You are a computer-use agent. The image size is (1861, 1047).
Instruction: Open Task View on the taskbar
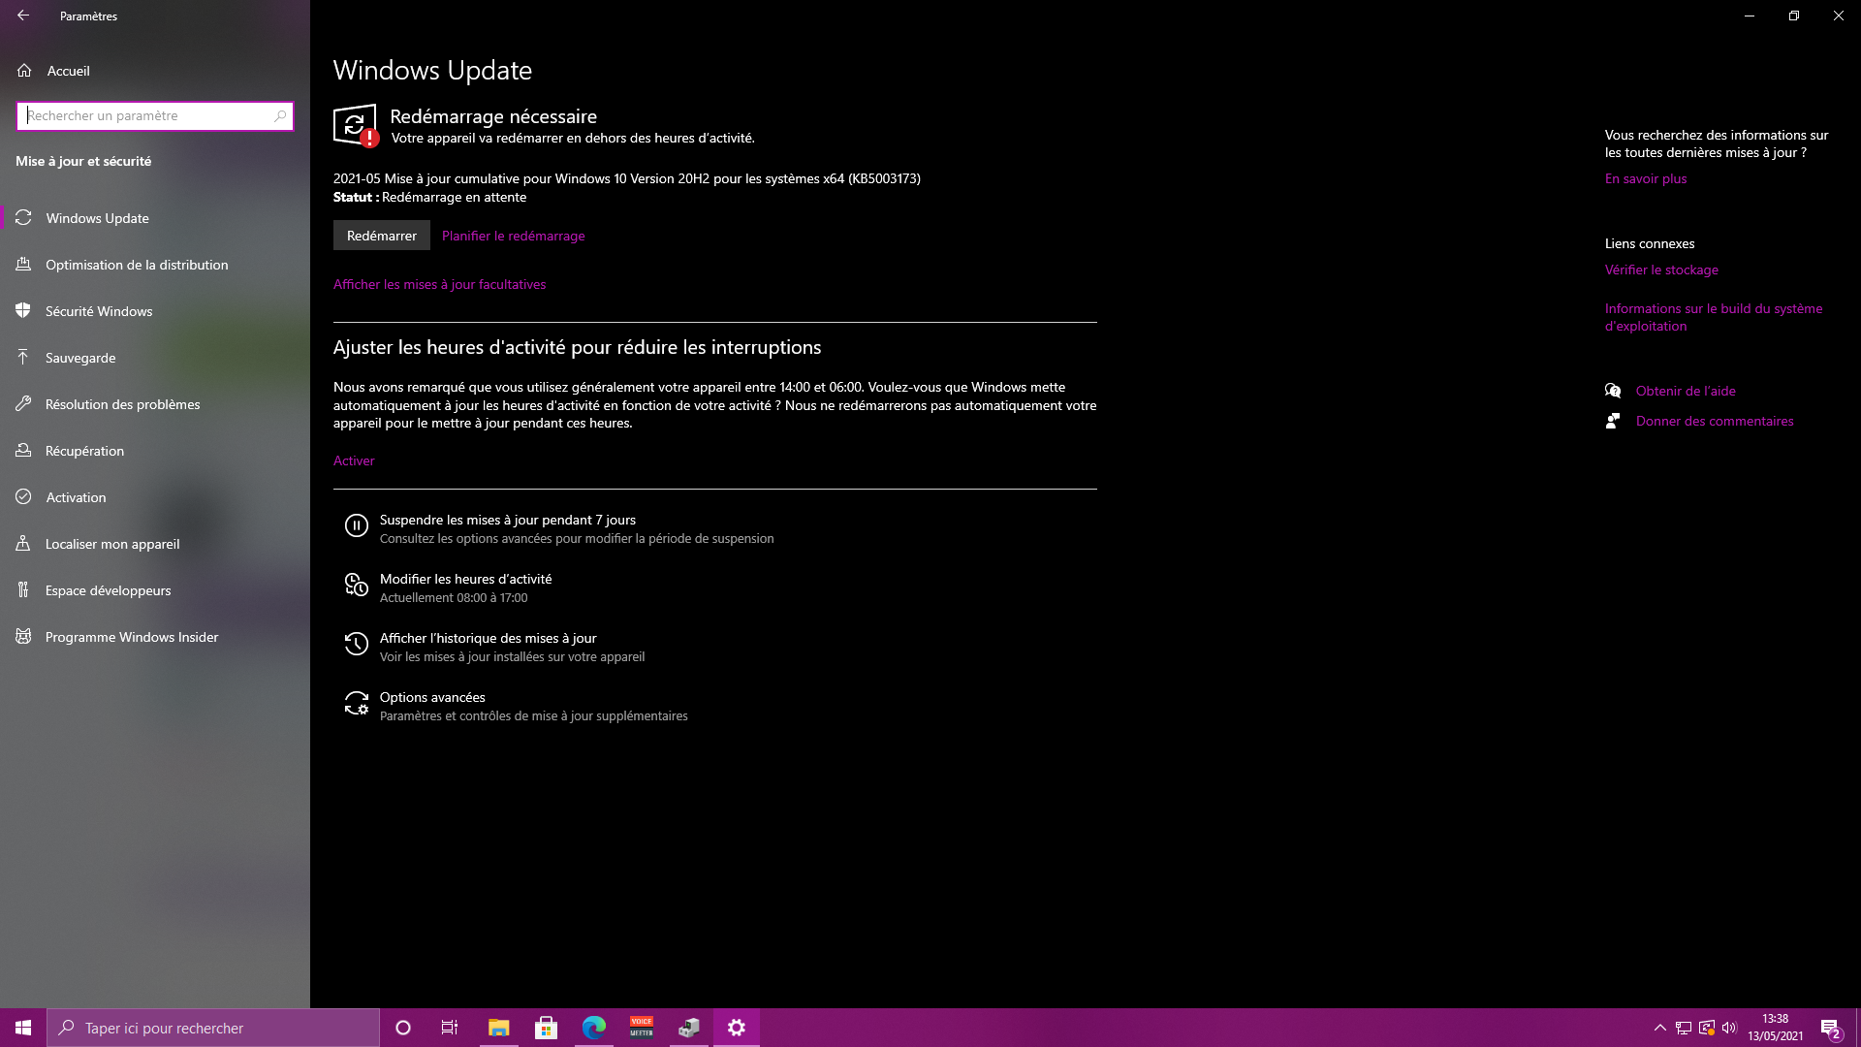point(450,1028)
